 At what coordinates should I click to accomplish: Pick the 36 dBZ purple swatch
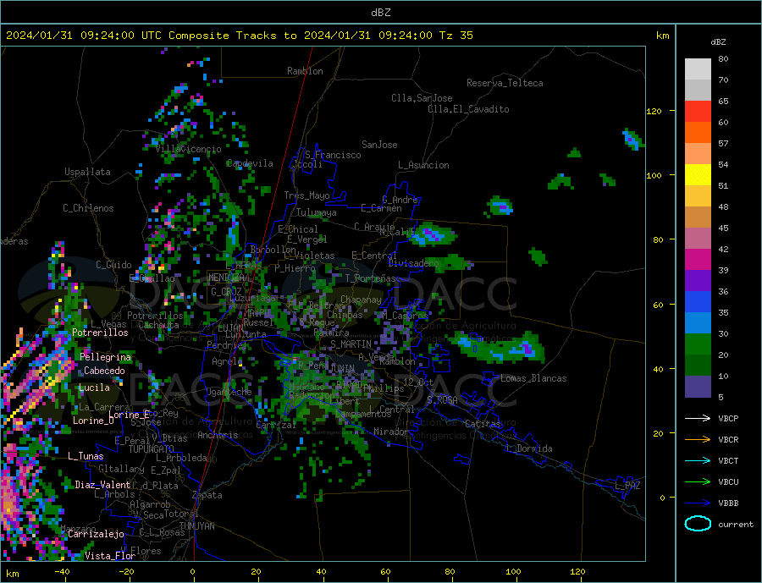point(698,281)
